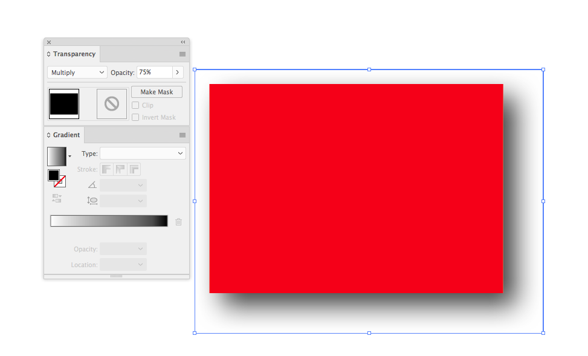Cycle Gradient panel view arrows
Viewport: 588px width, 356px height.
[48, 135]
